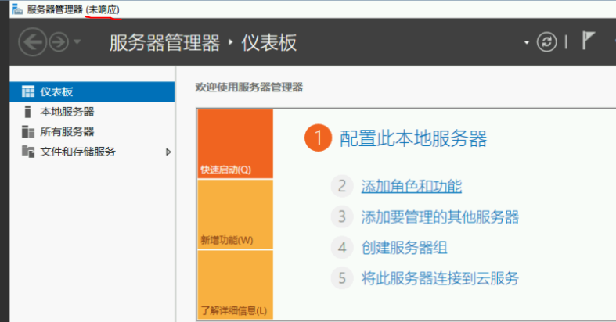Image resolution: width=616 pixels, height=322 pixels.
Task: Select 所有服务器 in the sidebar
Action: [92, 132]
